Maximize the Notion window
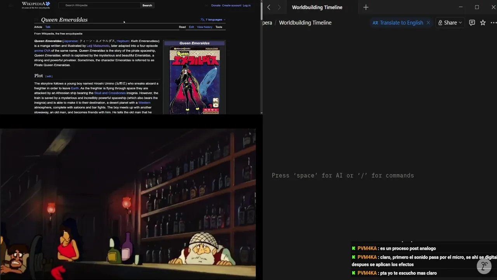Image resolution: width=497 pixels, height=280 pixels. 477,7
